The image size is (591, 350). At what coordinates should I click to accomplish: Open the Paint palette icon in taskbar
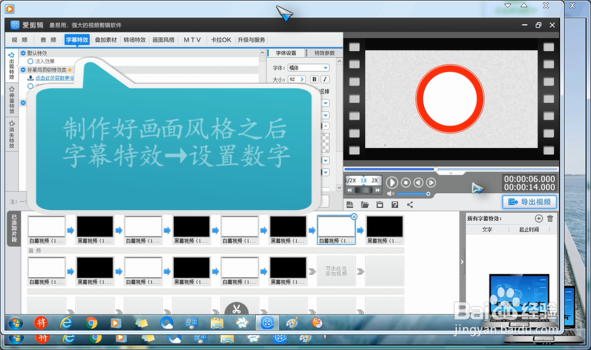pyautogui.click(x=292, y=323)
